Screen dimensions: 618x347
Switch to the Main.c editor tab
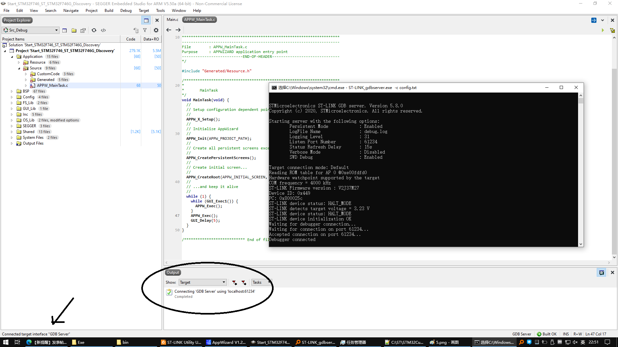(173, 20)
